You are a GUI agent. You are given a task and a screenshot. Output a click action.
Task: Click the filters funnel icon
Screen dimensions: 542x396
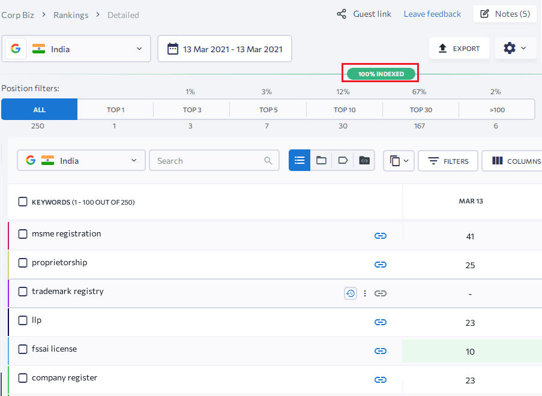[433, 161]
